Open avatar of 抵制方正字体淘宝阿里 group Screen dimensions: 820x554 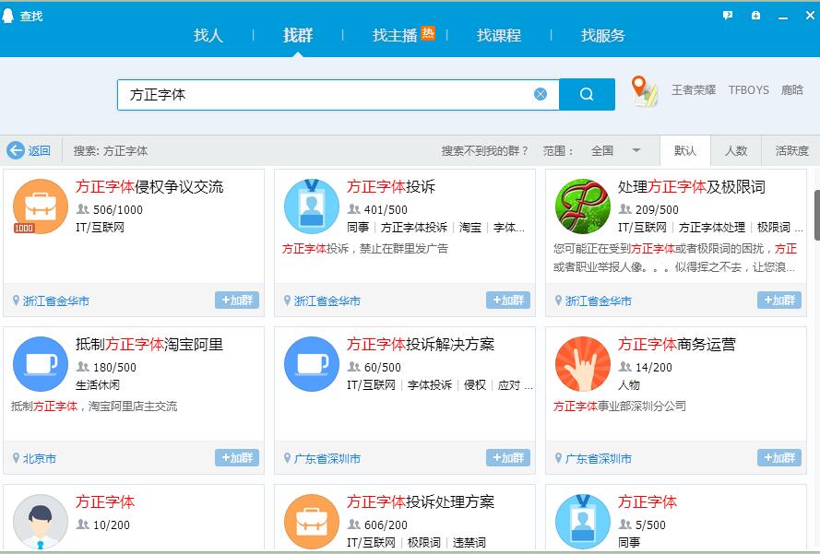click(x=41, y=364)
